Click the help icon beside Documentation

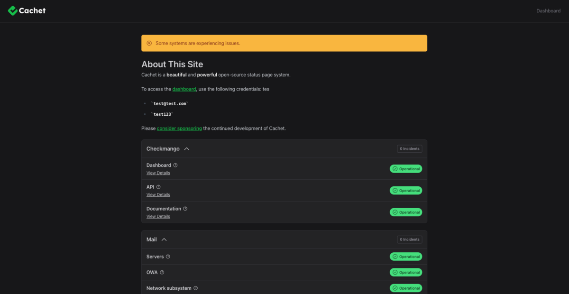tap(185, 209)
